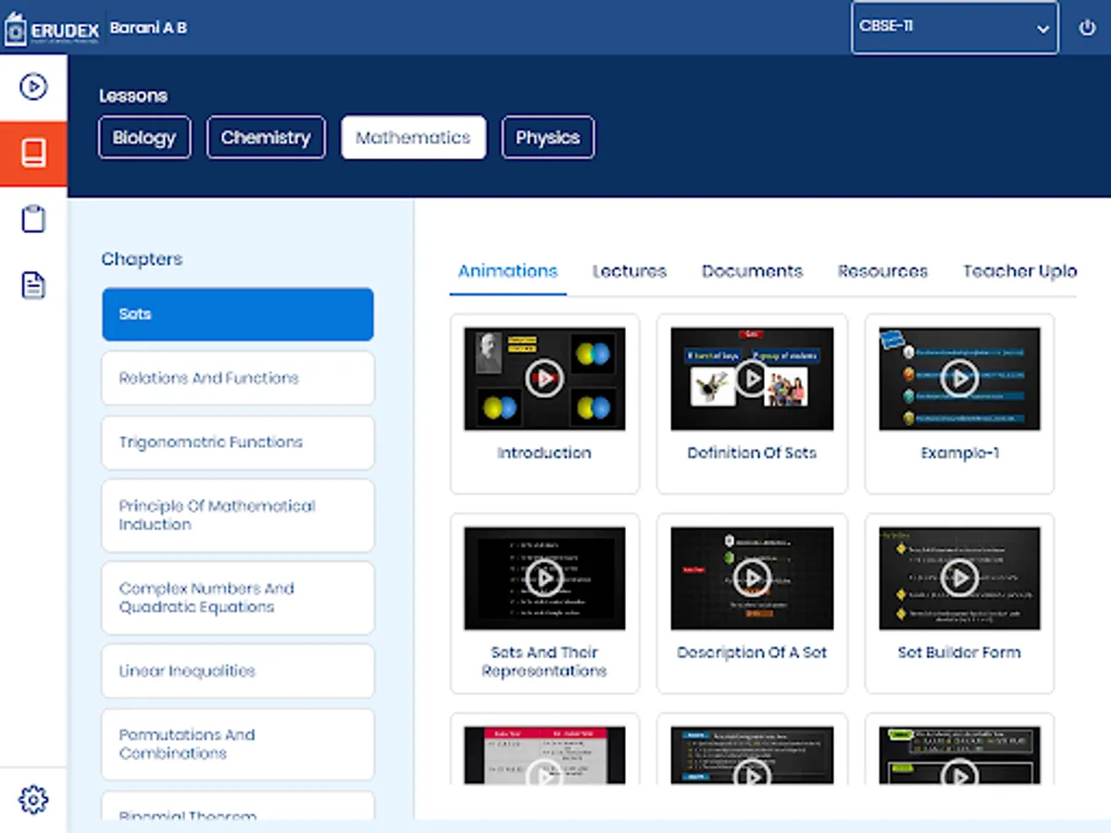
Task: Select the Biology subject button
Action: [144, 138]
